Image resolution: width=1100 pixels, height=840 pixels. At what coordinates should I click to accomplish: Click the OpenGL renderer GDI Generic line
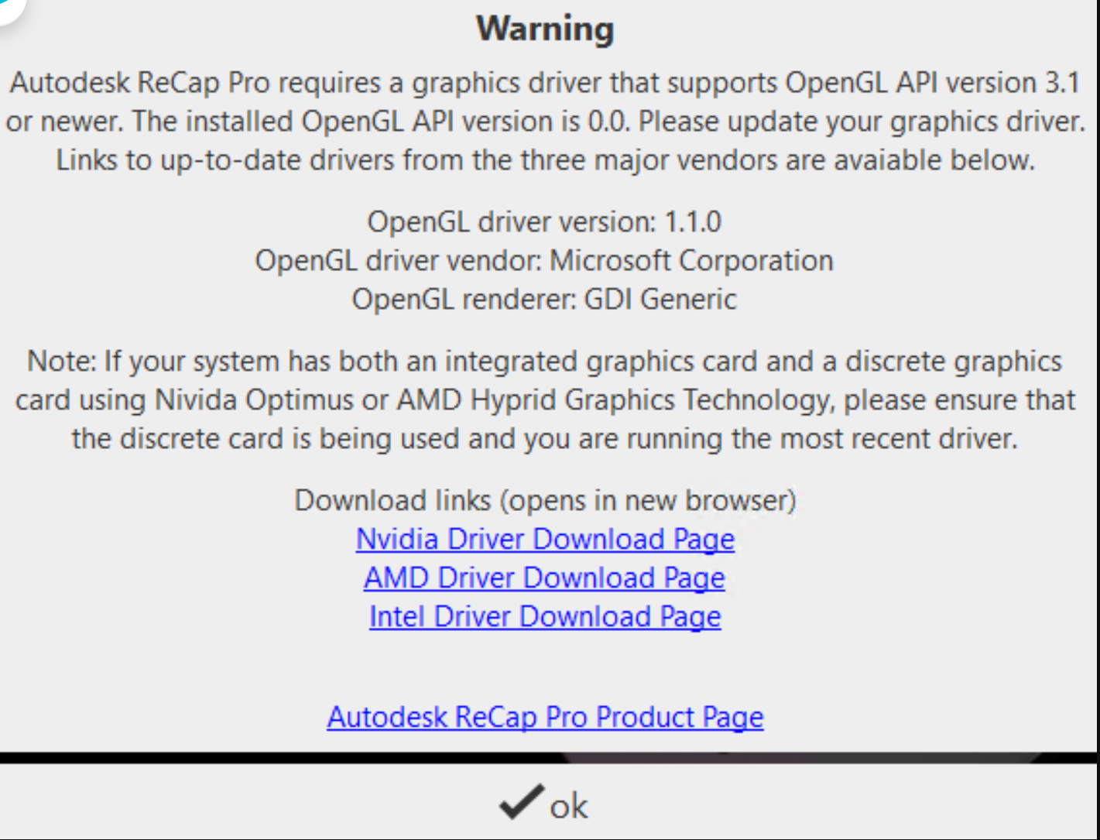coord(544,300)
